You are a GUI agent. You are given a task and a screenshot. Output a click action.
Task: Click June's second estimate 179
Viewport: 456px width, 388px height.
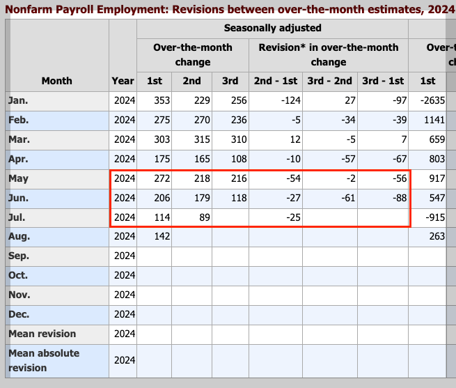(202, 198)
